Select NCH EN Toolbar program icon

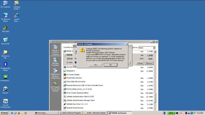(65, 67)
